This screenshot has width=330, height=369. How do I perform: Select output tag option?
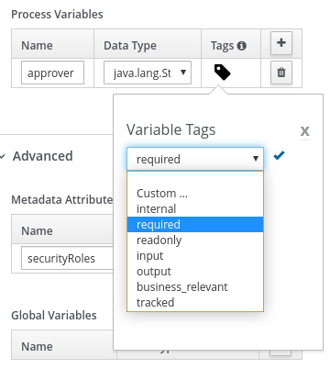tap(195, 272)
